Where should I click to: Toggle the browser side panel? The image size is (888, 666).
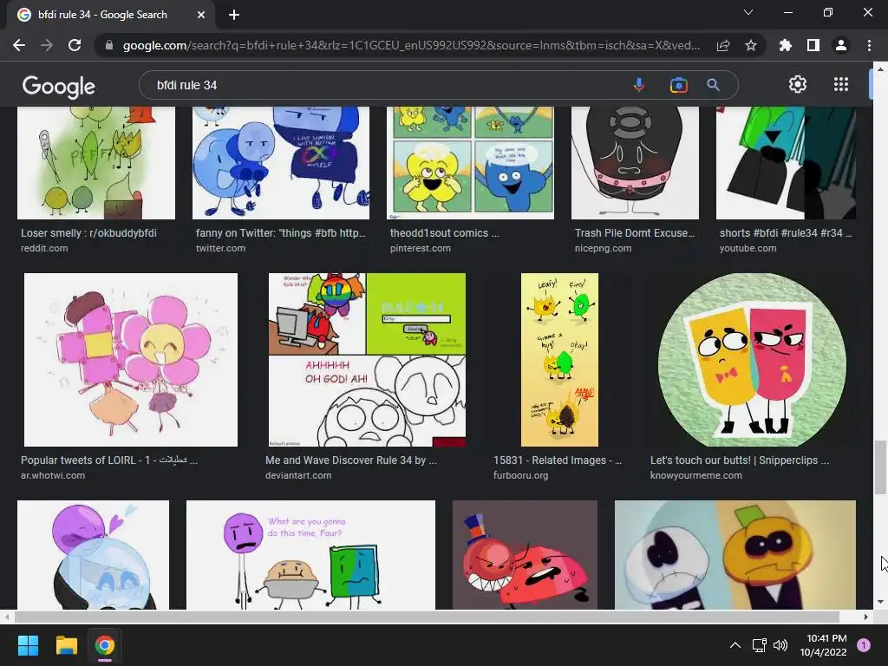coord(813,45)
